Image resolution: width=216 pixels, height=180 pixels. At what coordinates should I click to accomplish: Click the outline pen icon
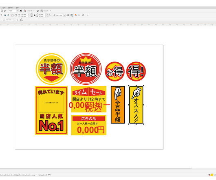tap(54, 15)
